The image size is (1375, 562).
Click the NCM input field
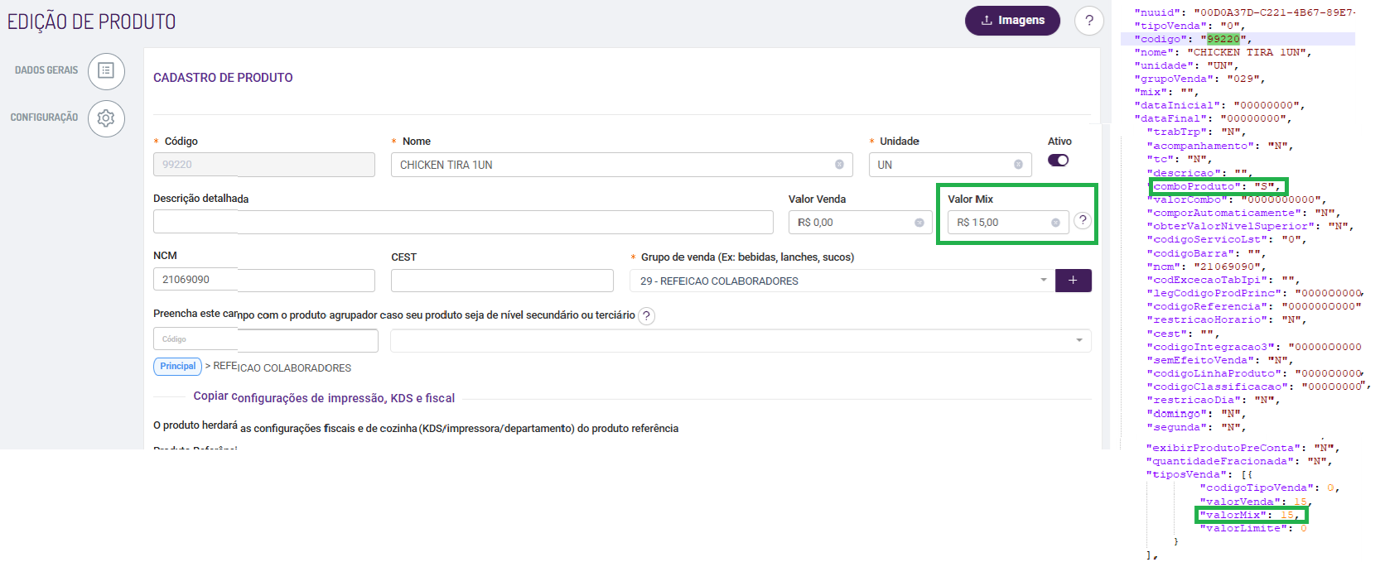[x=263, y=280]
